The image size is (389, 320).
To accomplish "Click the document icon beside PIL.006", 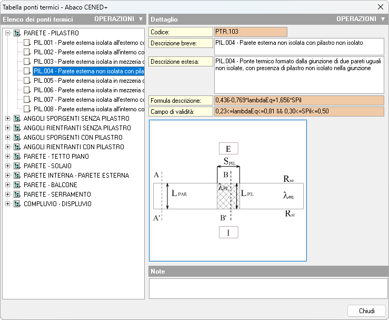I will (x=27, y=90).
